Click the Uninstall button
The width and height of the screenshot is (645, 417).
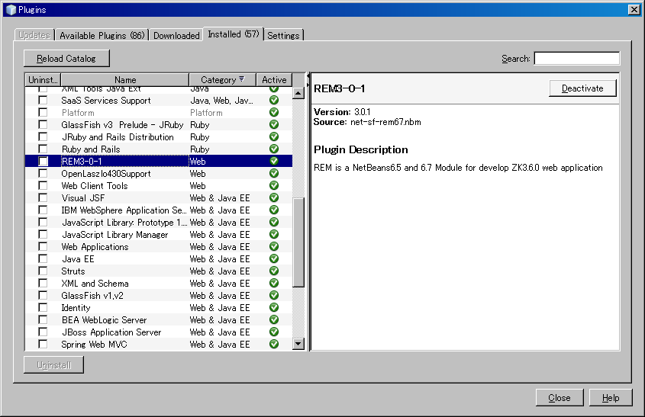(x=54, y=365)
